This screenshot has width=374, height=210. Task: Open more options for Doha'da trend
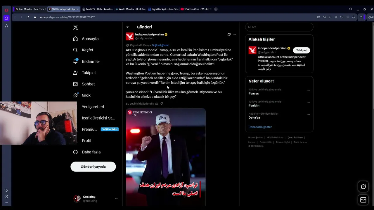click(308, 114)
